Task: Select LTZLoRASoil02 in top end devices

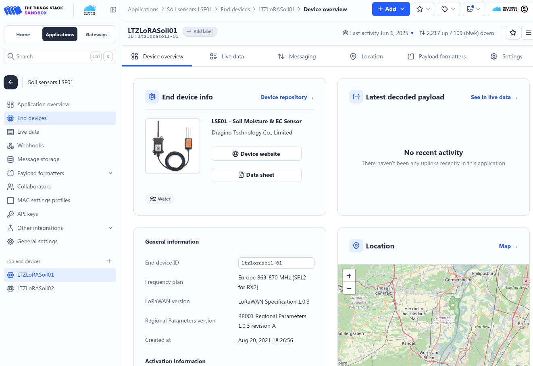Action: tap(60, 289)
